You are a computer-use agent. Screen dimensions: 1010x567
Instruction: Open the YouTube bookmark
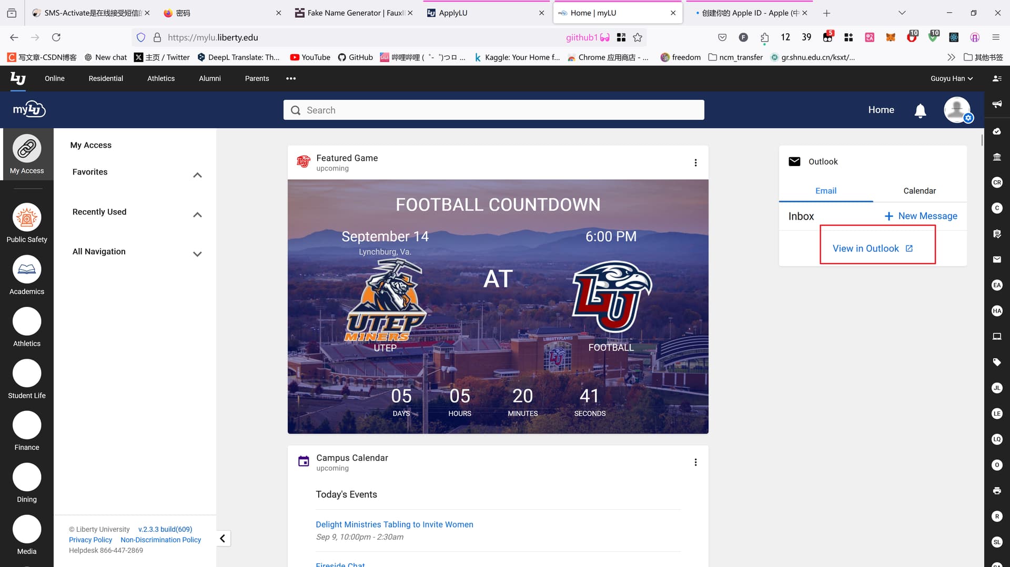(x=310, y=57)
